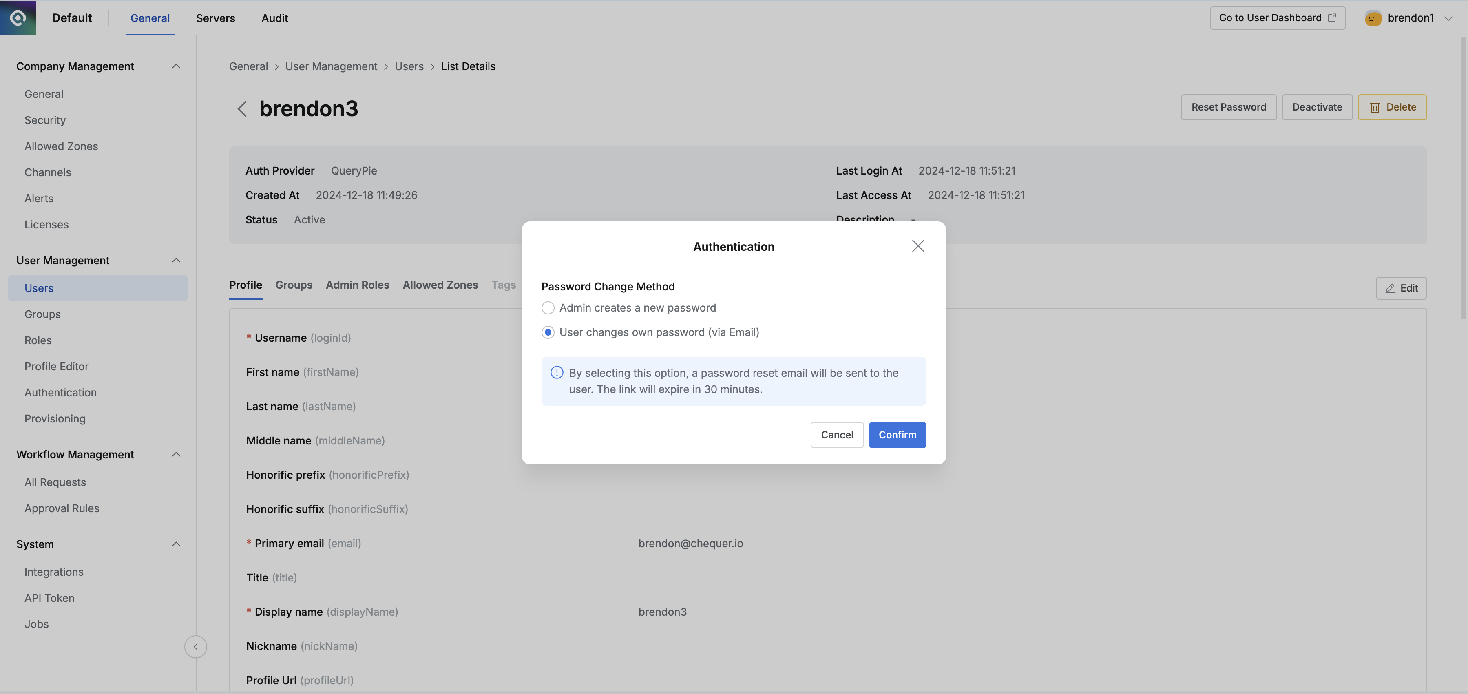Open the brendon1 account dropdown

[1448, 18]
